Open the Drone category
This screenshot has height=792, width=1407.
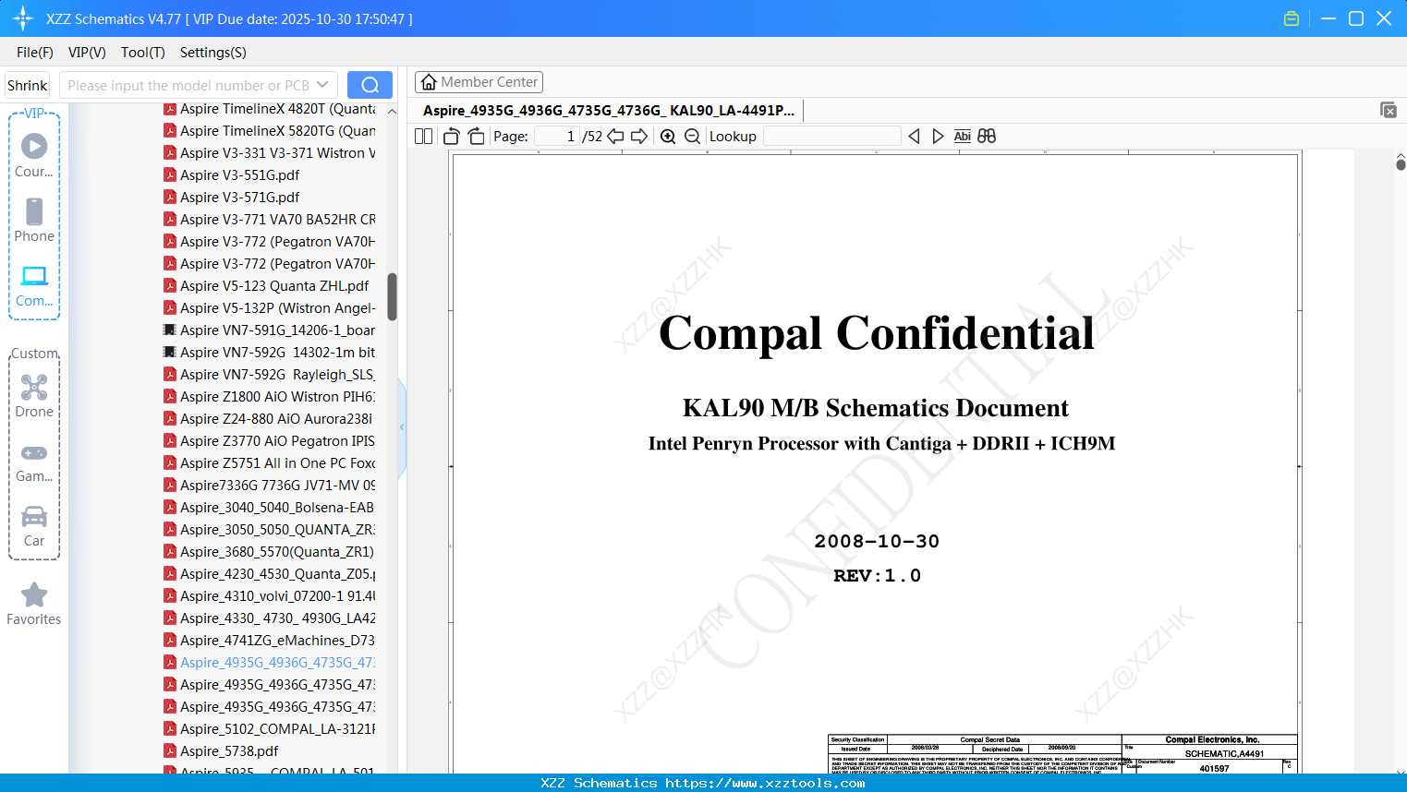tap(34, 387)
